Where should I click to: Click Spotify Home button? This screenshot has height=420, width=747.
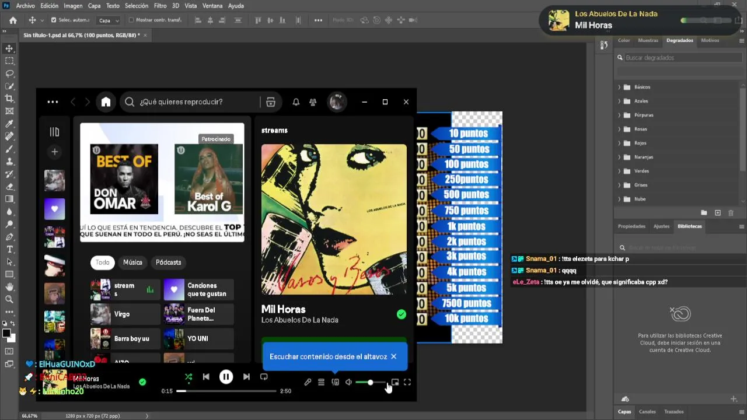[x=106, y=102]
